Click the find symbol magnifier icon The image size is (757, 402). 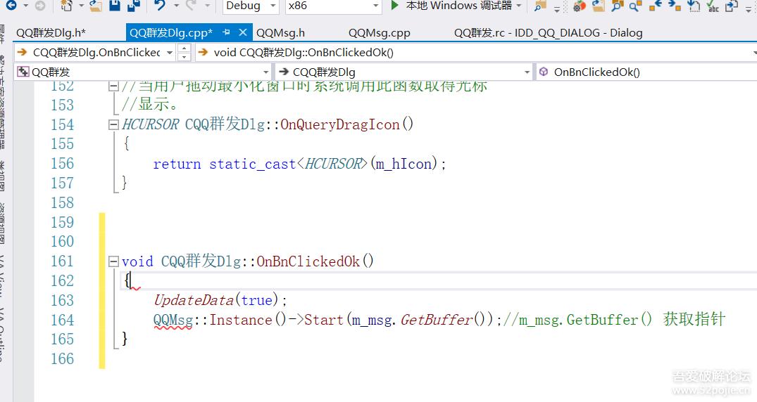617,6
